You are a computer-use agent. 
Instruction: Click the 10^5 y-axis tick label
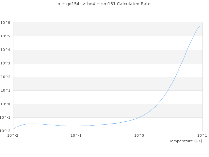(x=5, y=36)
